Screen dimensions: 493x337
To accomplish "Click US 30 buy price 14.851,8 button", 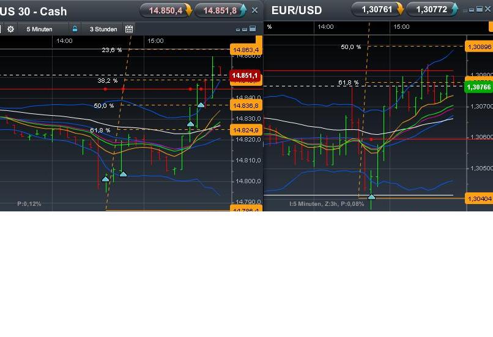I will pos(221,10).
